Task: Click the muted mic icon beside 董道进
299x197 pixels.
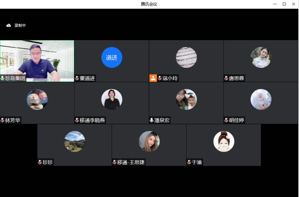Action: (77, 78)
